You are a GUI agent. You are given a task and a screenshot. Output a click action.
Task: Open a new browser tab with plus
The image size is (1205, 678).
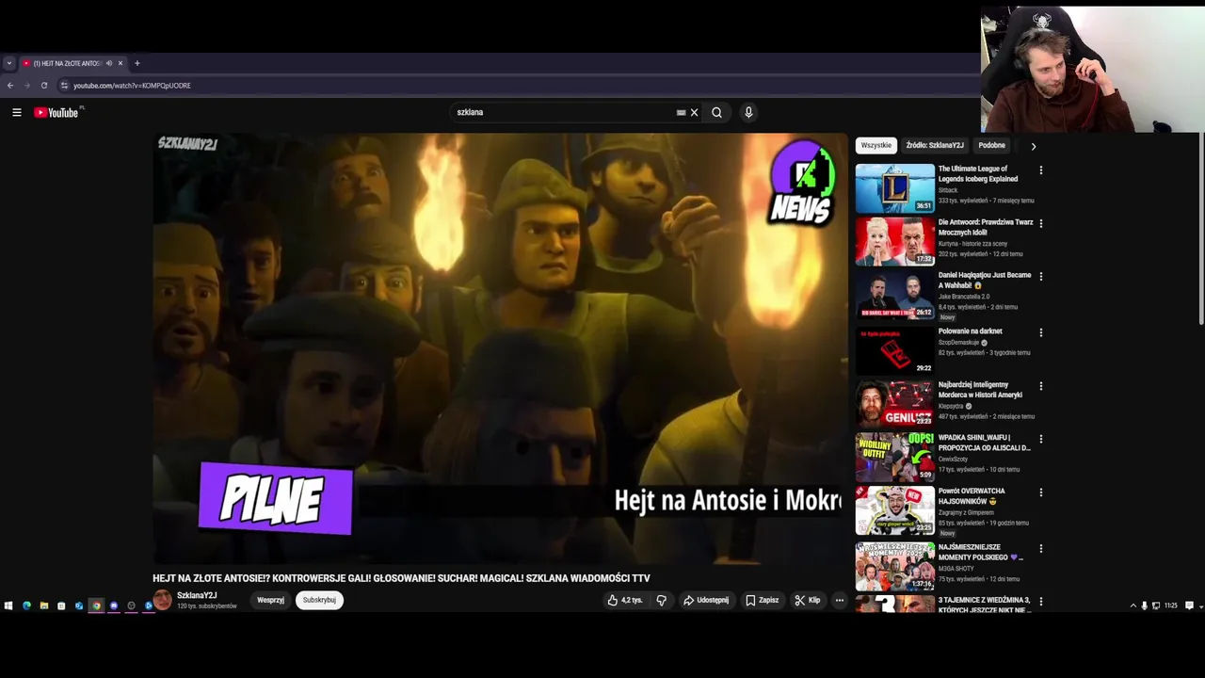click(137, 63)
